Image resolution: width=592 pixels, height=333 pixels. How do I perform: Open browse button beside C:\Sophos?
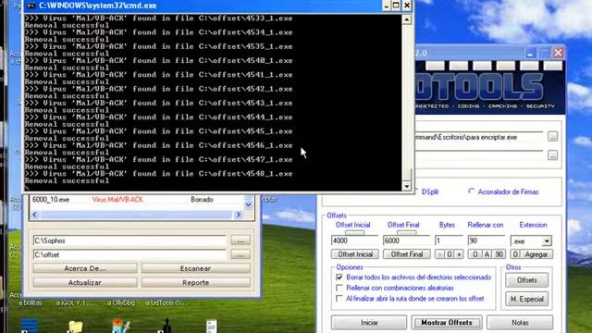pos(240,240)
